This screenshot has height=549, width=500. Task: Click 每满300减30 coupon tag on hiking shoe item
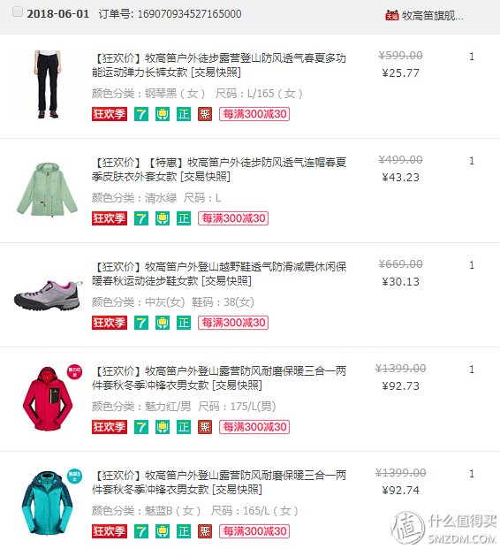(233, 323)
